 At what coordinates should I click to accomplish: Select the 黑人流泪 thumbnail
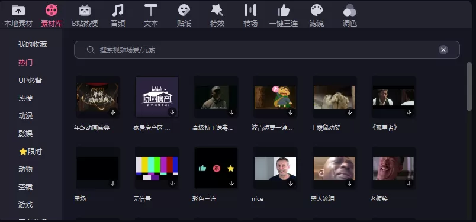coord(335,168)
